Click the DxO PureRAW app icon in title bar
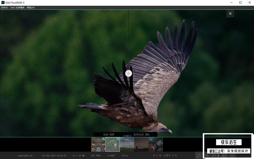Viewport: 254px width, 159px height. (x=3, y=3)
